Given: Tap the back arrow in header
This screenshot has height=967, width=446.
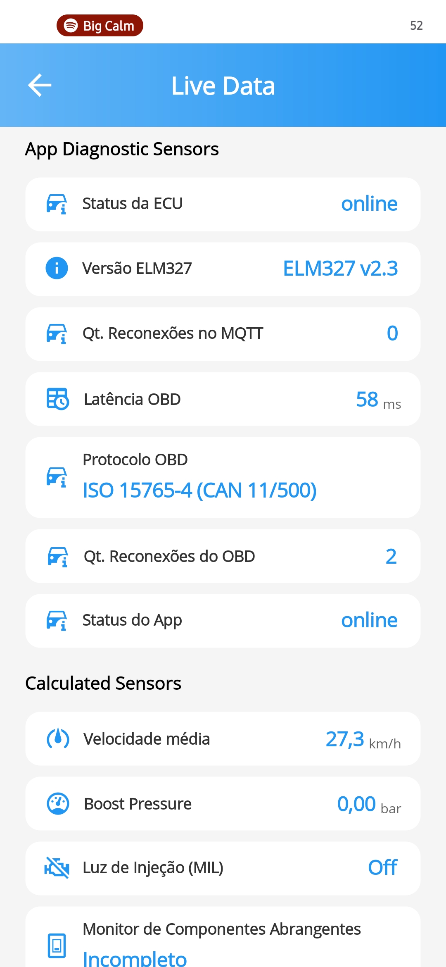Looking at the screenshot, I should coord(40,85).
